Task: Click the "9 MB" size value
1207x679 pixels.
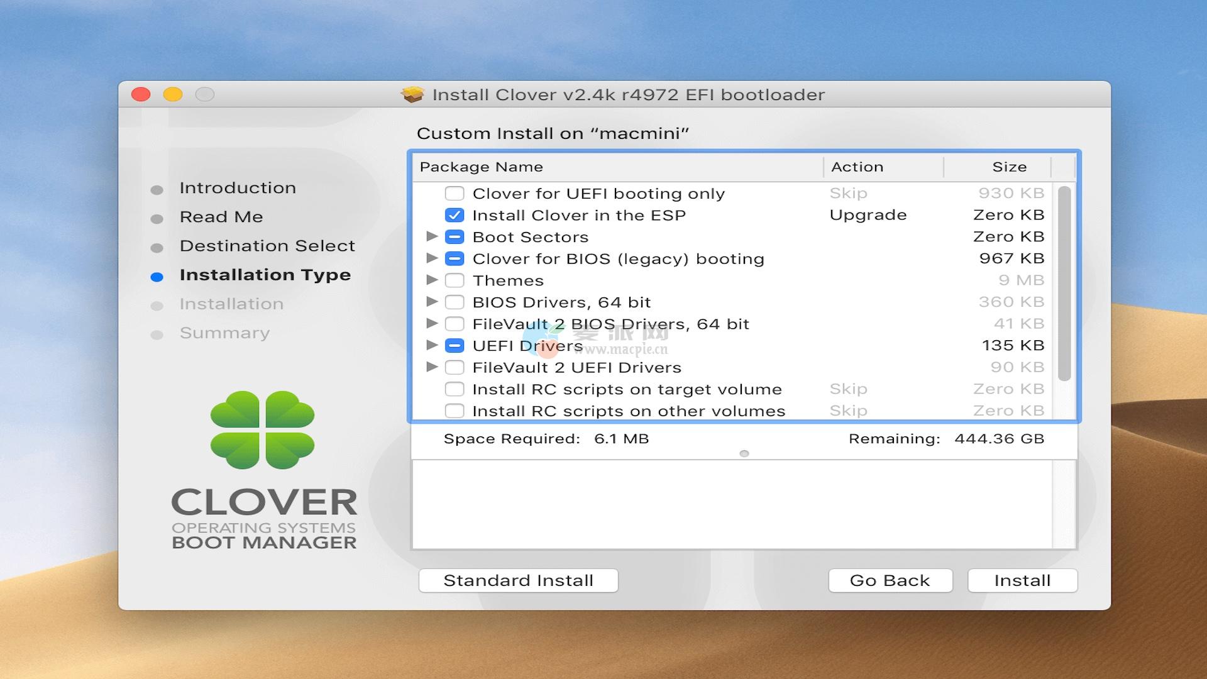Action: click(x=1022, y=280)
